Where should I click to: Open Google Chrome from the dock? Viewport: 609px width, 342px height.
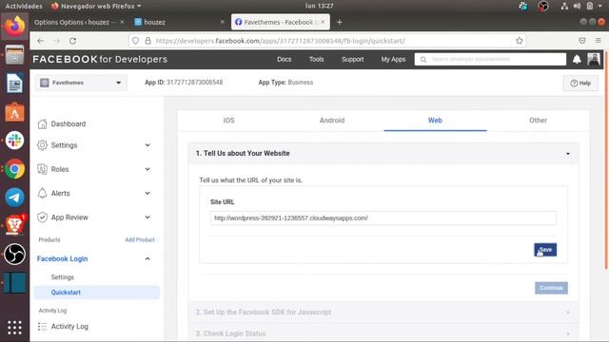[15, 169]
